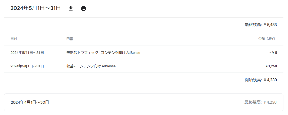Click the ¥1,258 earnings amount
The width and height of the screenshot is (288, 115).
[271, 66]
